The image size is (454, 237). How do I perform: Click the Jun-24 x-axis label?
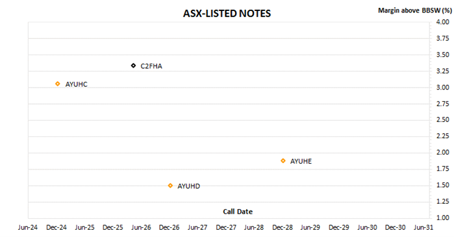(x=28, y=228)
